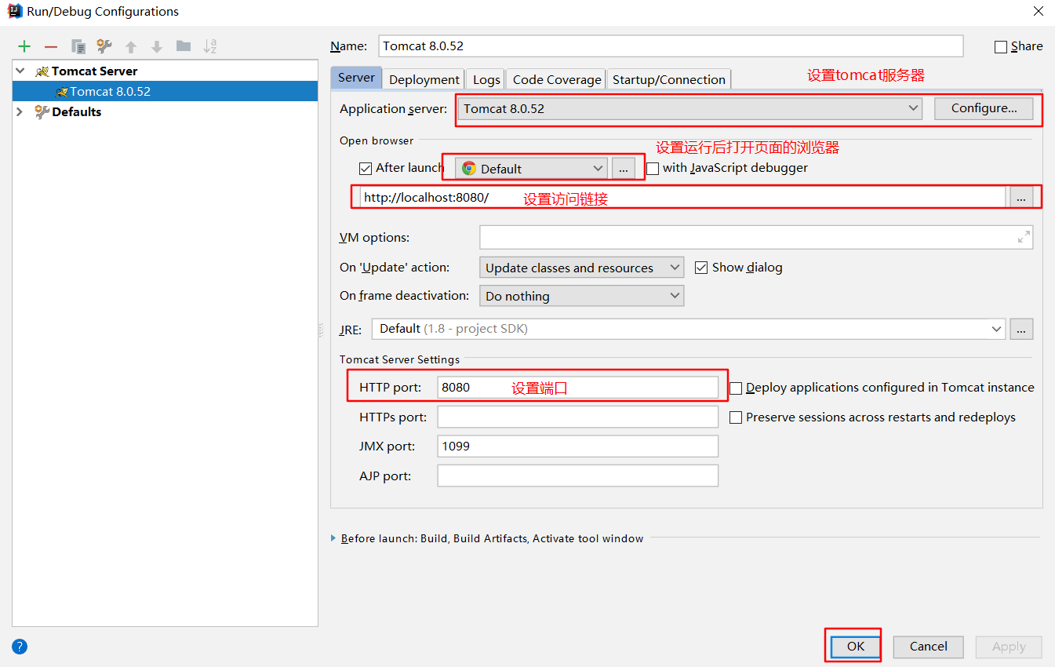This screenshot has height=667, width=1055.
Task: Move the configuration up with arrow icon
Action: tap(131, 46)
